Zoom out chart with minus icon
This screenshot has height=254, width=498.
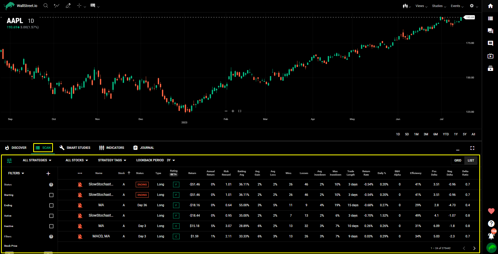coord(226,111)
